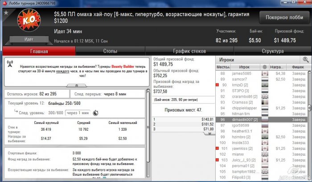Click the average stack value 10 792

coord(83,129)
